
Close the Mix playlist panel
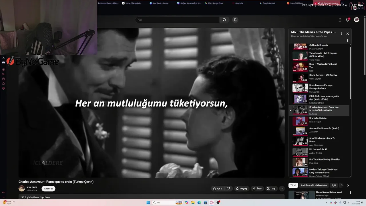pos(347,33)
